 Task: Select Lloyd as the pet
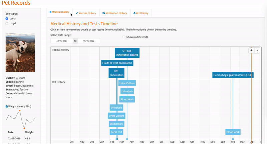pos(7,23)
